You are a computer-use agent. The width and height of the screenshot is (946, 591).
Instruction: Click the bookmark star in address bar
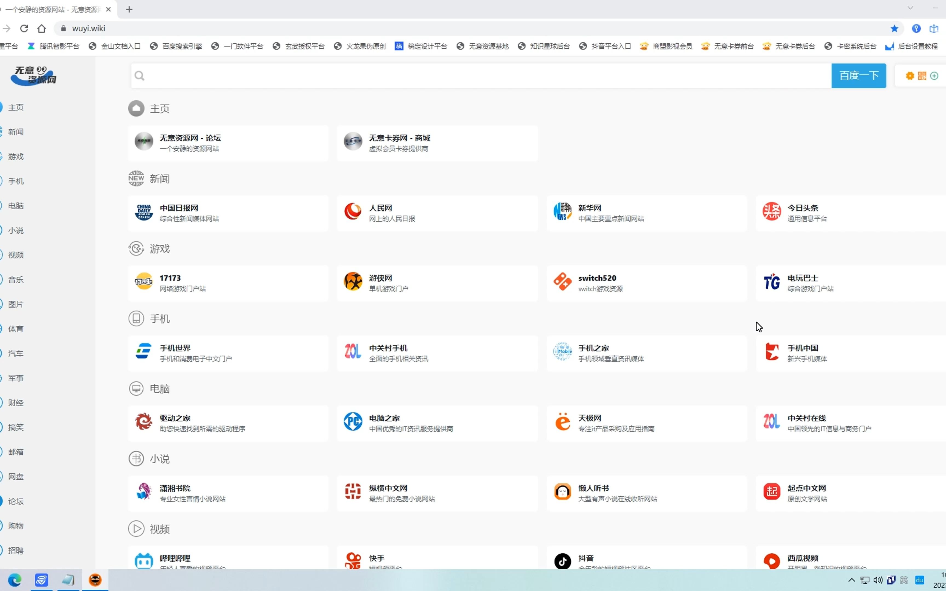coord(894,28)
